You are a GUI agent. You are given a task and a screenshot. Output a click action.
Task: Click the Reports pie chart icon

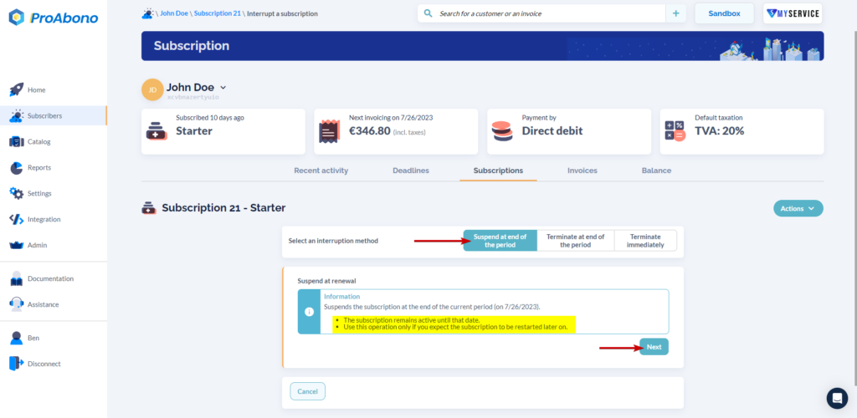17,167
